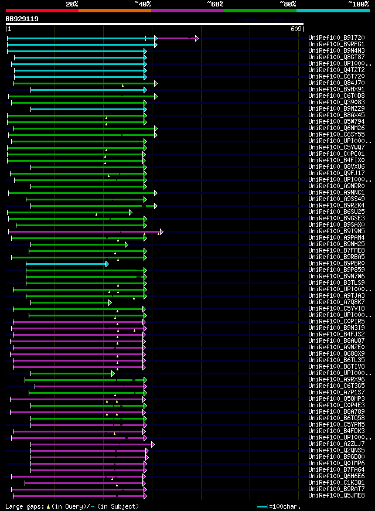Click the green alignment bar for UniRef100_A7Q8K7
This screenshot has width=375, height=511.
[71, 303]
